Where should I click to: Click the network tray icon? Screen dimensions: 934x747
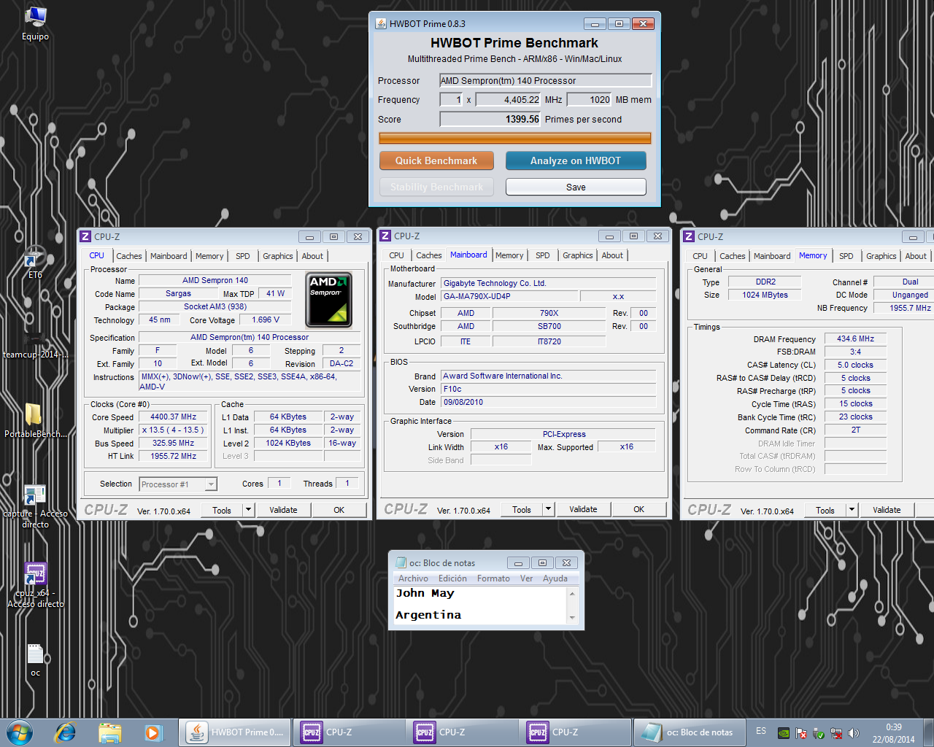[836, 733]
